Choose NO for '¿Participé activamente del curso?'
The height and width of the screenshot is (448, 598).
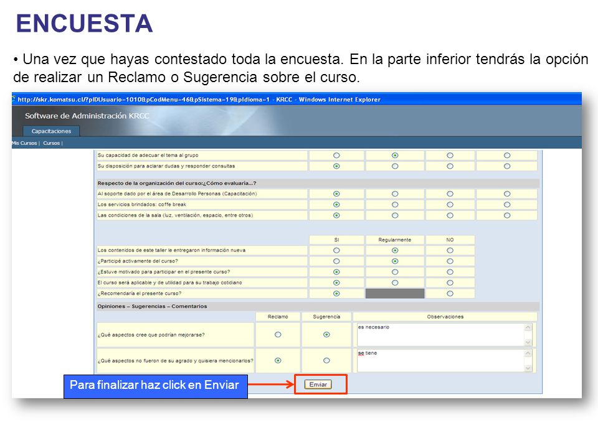(x=450, y=261)
